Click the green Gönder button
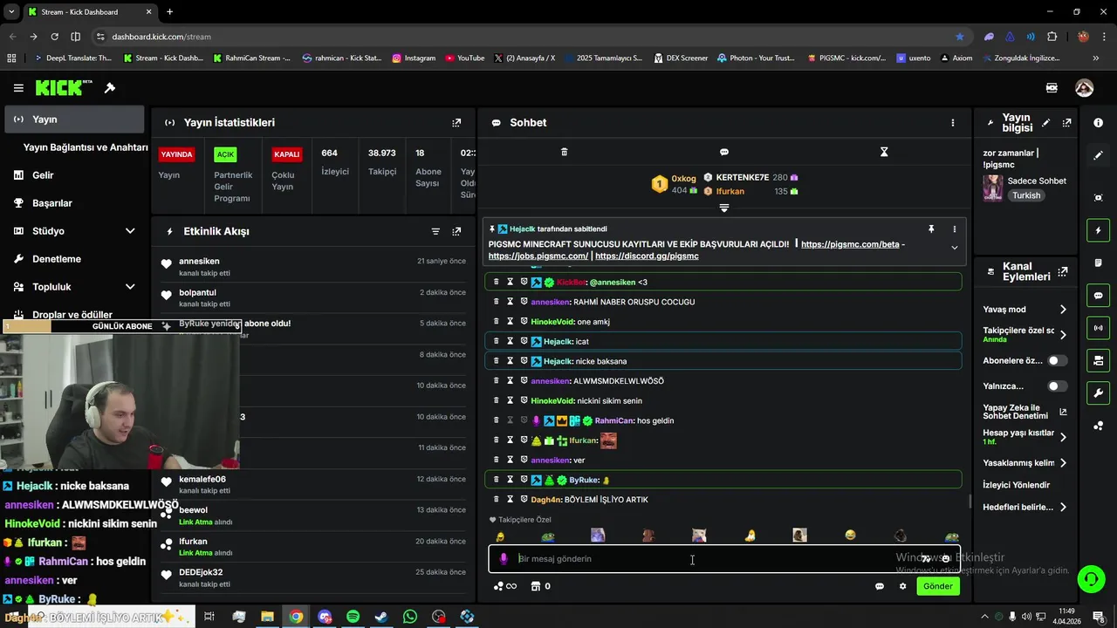 click(938, 586)
